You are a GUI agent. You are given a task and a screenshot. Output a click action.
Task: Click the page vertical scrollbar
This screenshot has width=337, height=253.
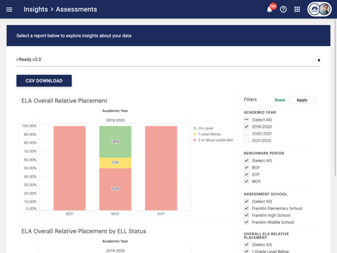(335, 98)
